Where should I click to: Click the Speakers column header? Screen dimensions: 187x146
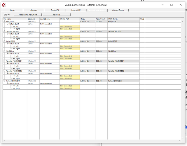coord(33,19)
